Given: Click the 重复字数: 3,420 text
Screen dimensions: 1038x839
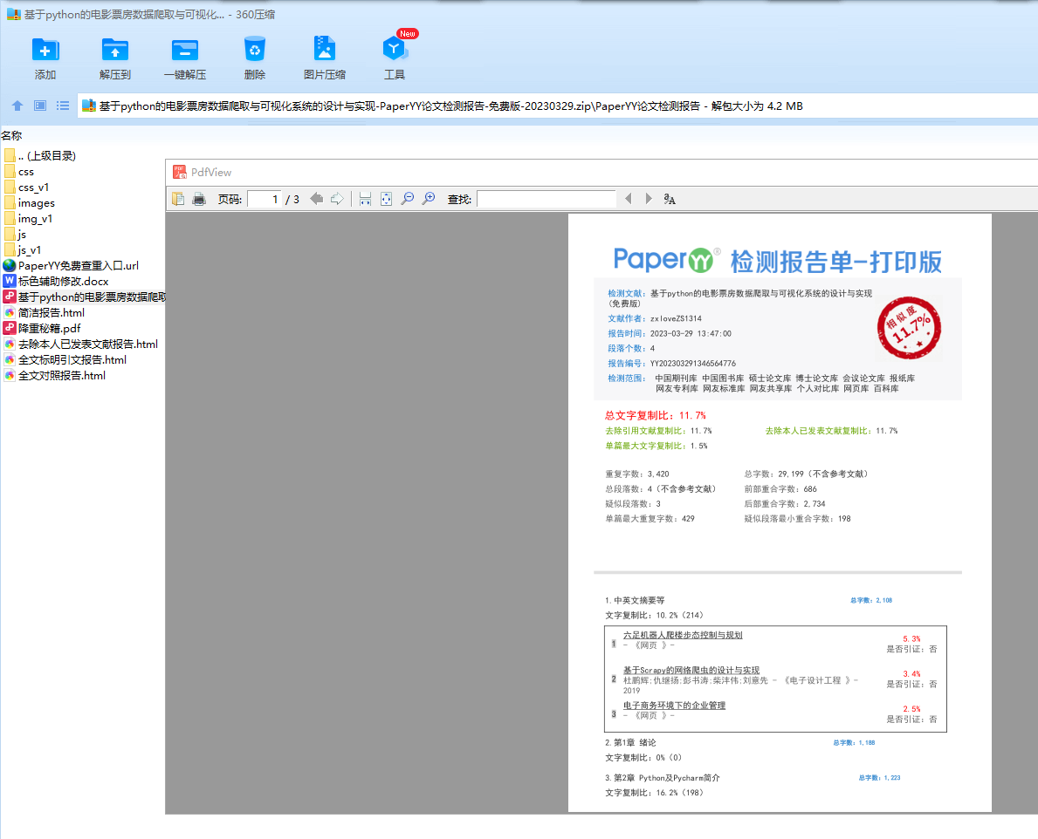Looking at the screenshot, I should pos(636,474).
